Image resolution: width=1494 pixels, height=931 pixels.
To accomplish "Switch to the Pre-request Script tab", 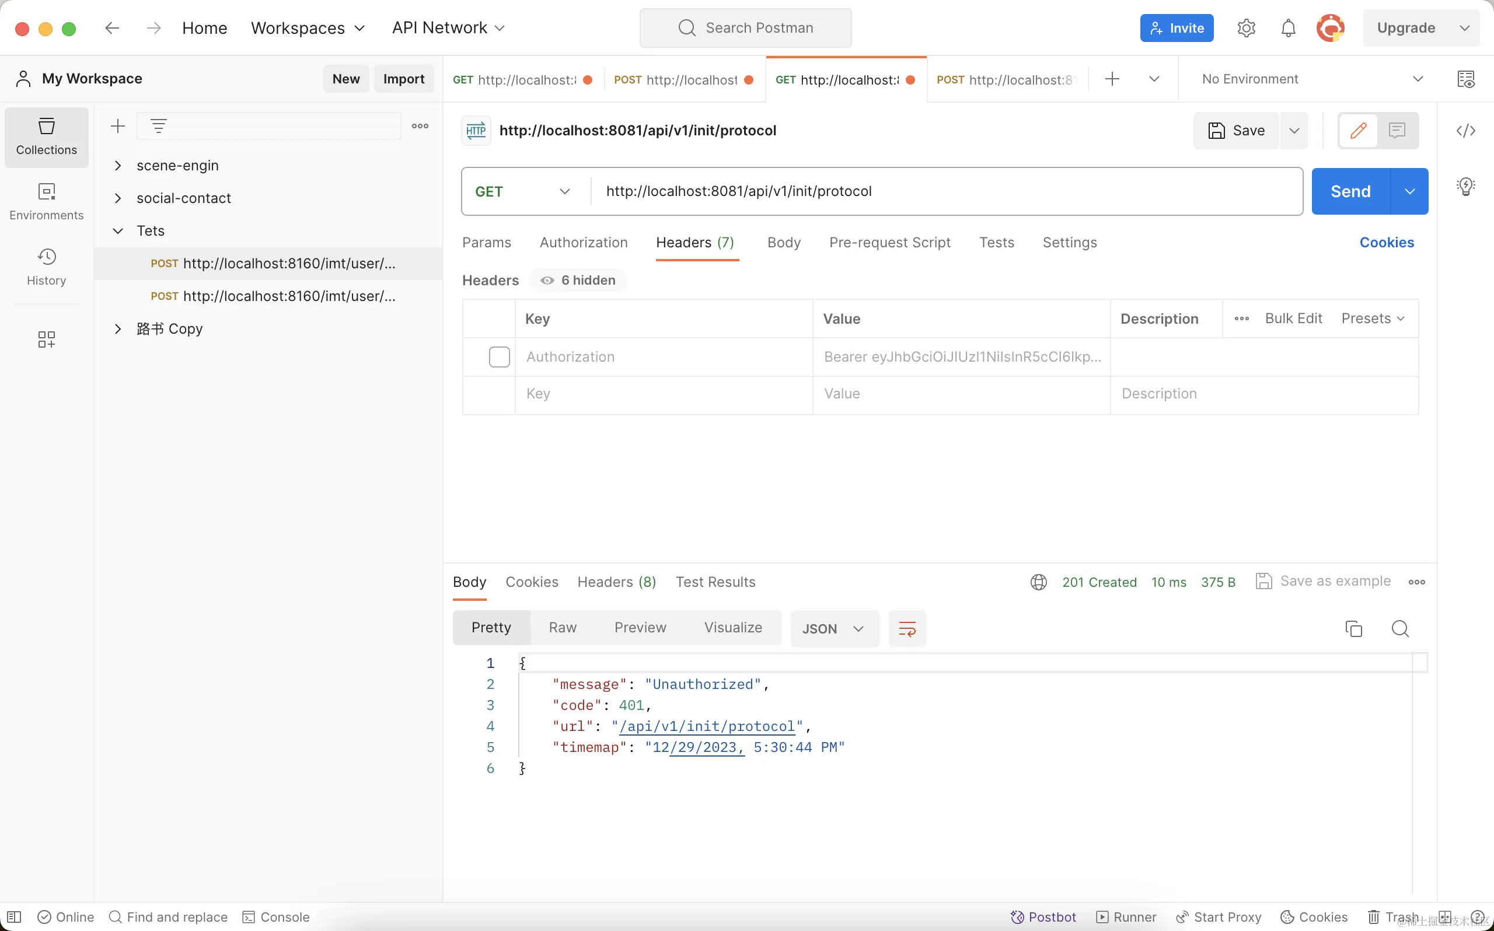I will [x=889, y=243].
